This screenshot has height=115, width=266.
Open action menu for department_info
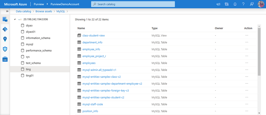(247, 42)
